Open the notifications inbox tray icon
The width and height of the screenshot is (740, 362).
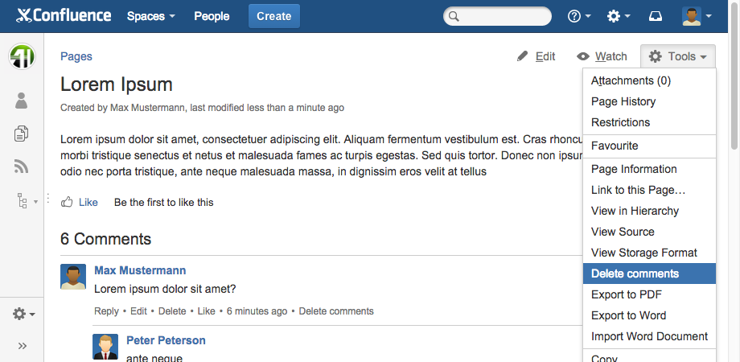click(656, 16)
